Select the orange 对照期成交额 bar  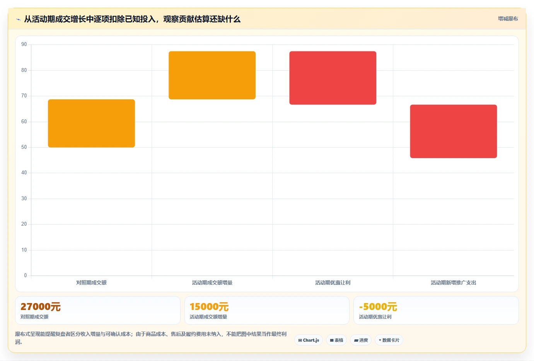[x=91, y=123]
